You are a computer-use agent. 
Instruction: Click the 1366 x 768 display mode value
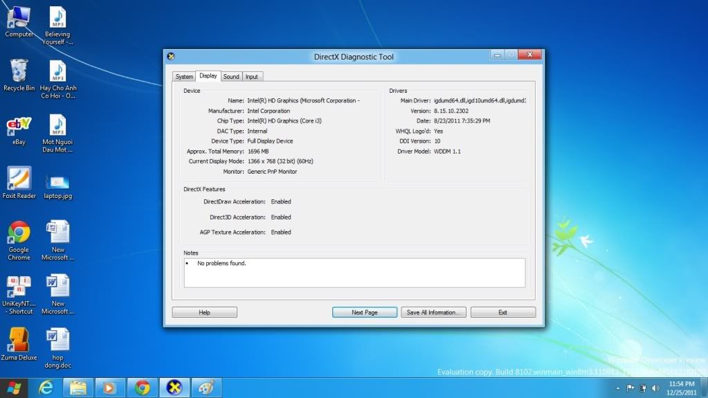(280, 161)
